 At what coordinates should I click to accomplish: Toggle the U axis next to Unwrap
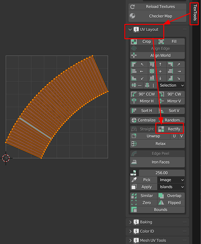(174, 136)
